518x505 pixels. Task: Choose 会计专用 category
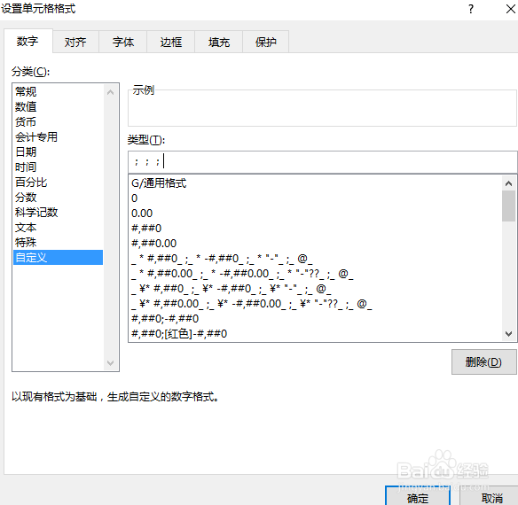pos(59,136)
